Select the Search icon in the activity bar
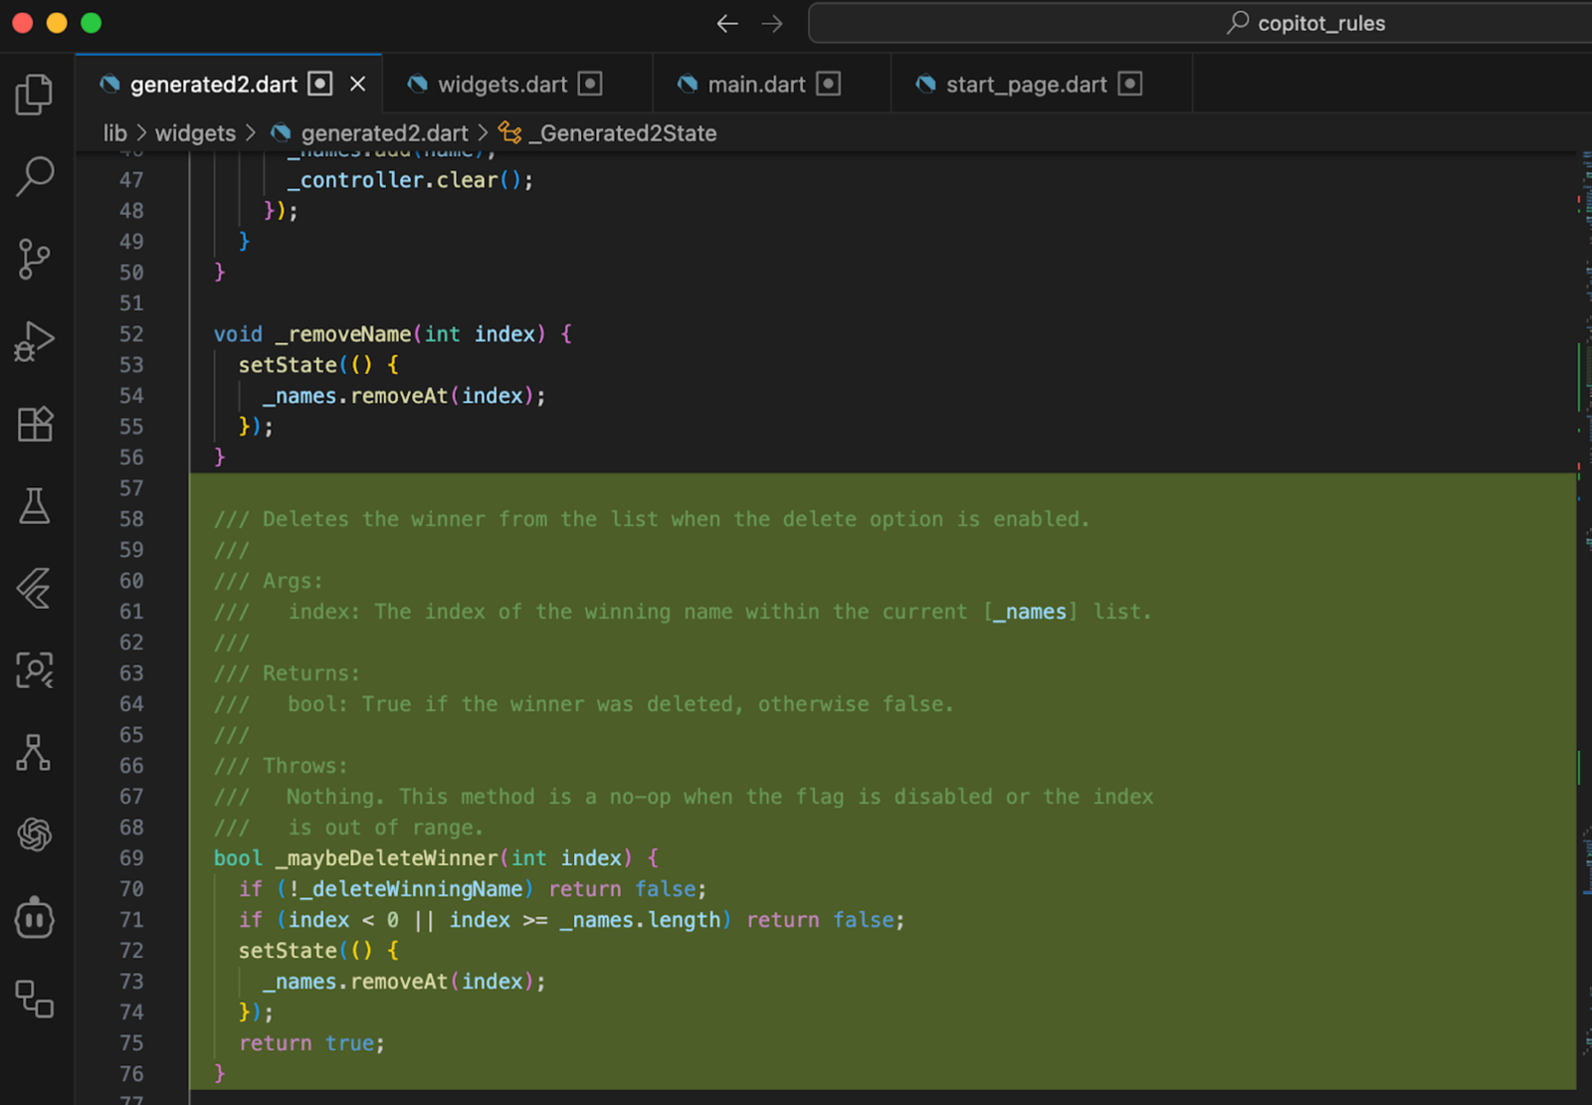The image size is (1592, 1105). pos(35,176)
